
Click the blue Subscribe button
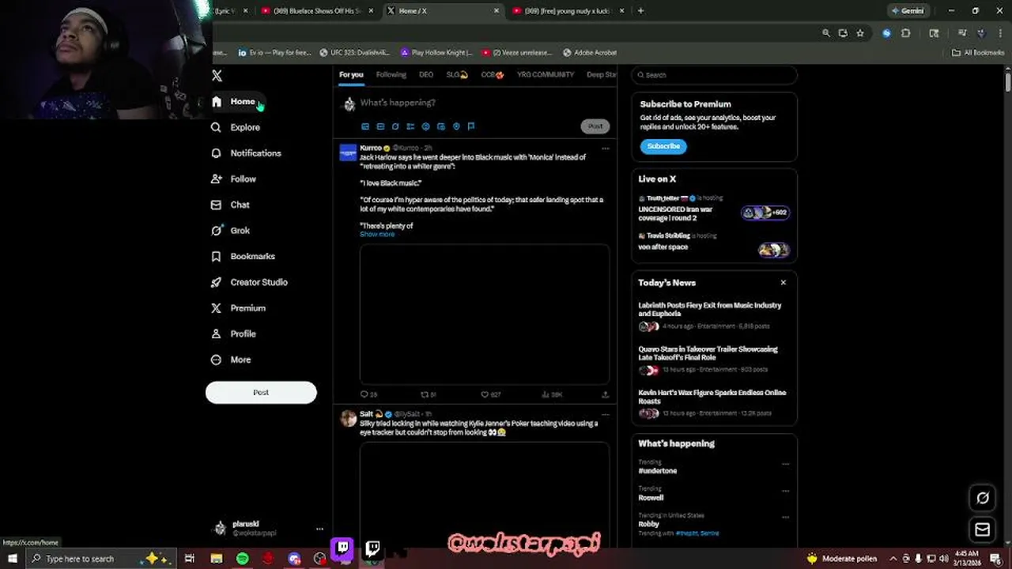tap(663, 146)
